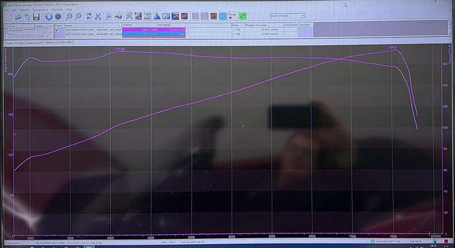Screen dimensions: 455x248
Task: Open the Options menu
Action: point(24,10)
